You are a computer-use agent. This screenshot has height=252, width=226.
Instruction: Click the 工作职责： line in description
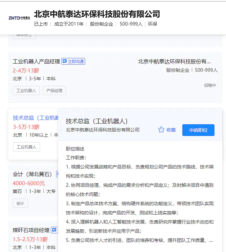[76, 158]
